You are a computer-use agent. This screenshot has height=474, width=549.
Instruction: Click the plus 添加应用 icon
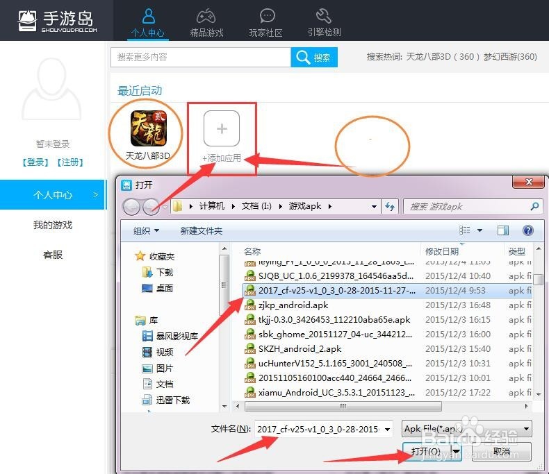(222, 128)
